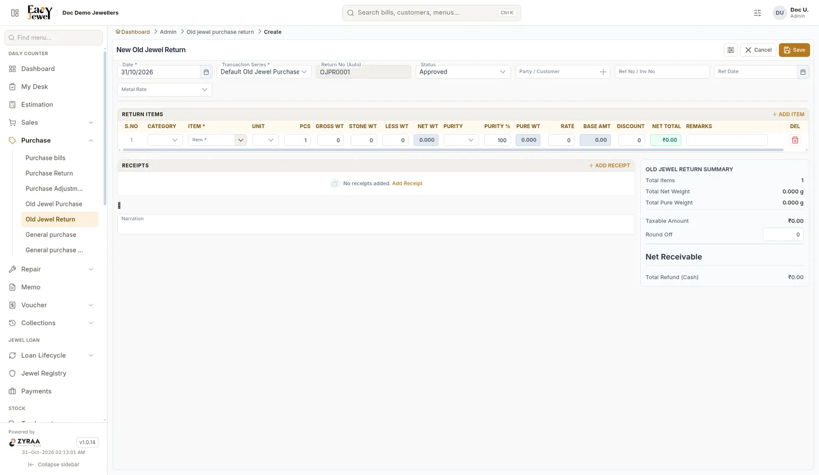The height and width of the screenshot is (475, 819).
Task: Click the top-right preferences sliders icon
Action: [758, 13]
